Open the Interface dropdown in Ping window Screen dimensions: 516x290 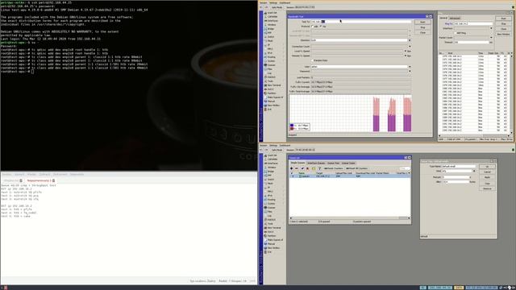click(491, 28)
